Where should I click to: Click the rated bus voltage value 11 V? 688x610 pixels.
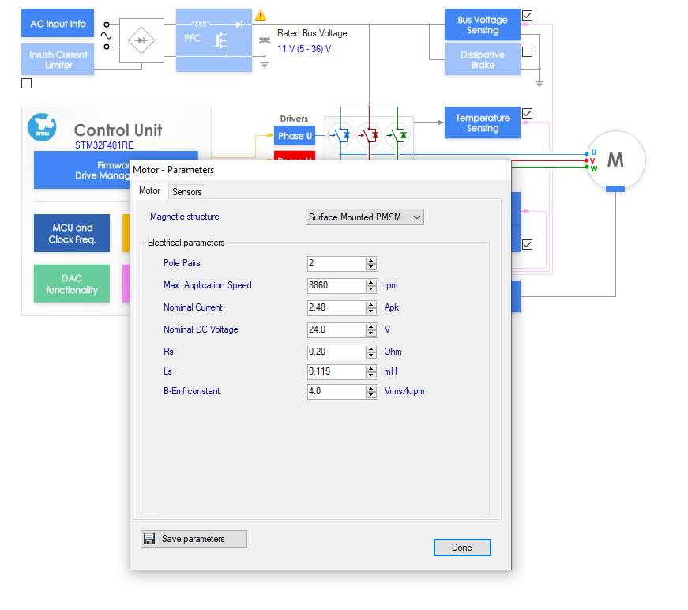coord(304,49)
